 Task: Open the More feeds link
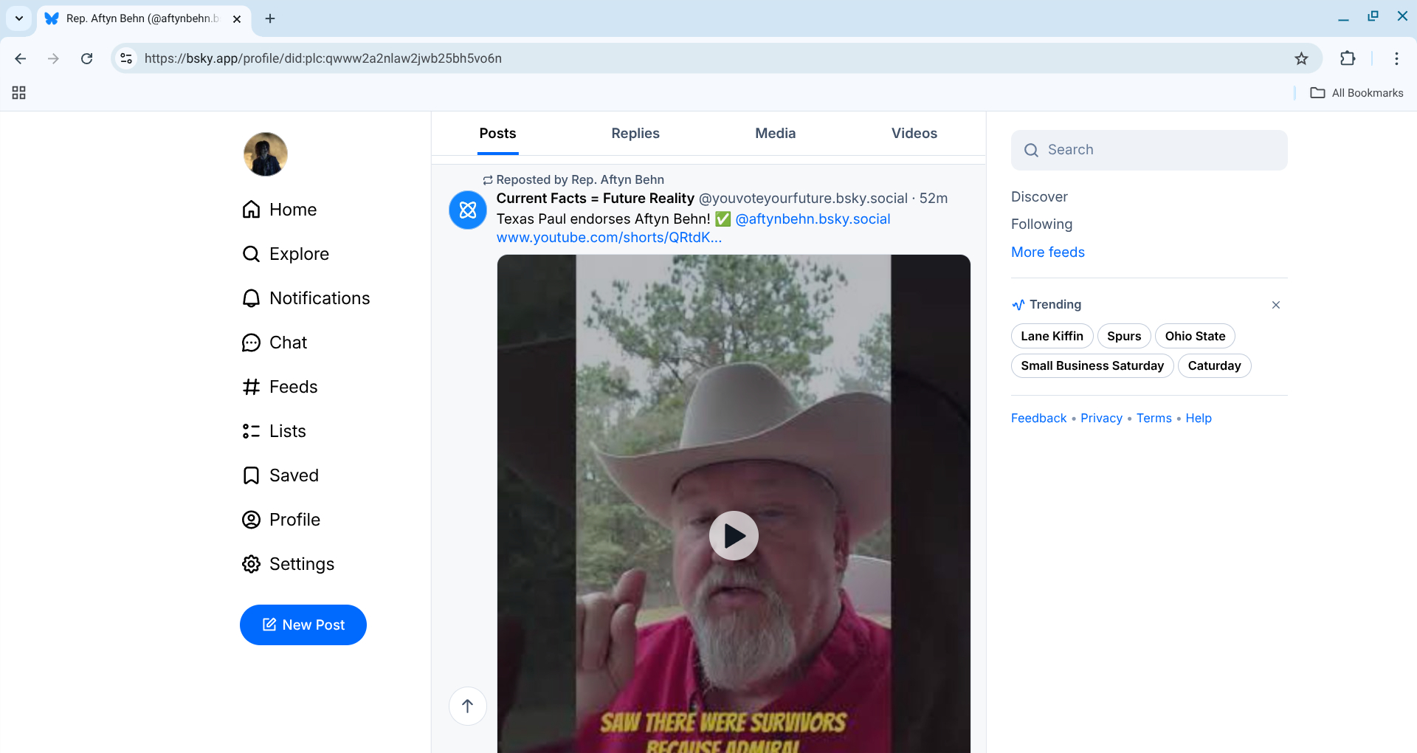(x=1047, y=252)
